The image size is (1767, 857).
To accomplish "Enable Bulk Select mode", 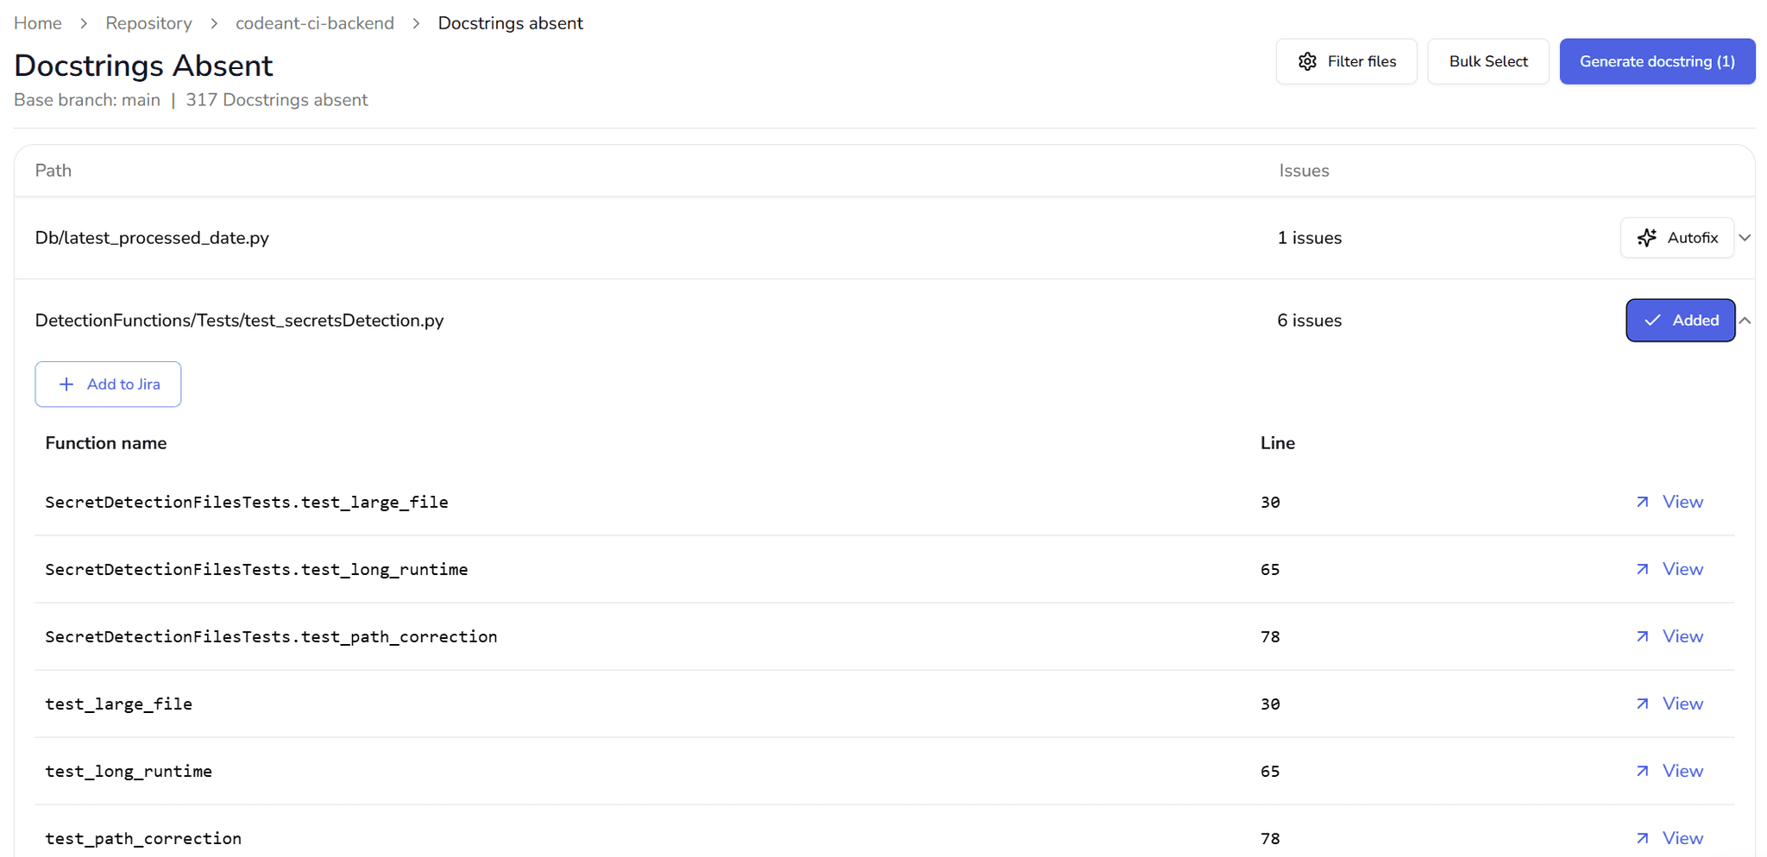I will 1488,61.
